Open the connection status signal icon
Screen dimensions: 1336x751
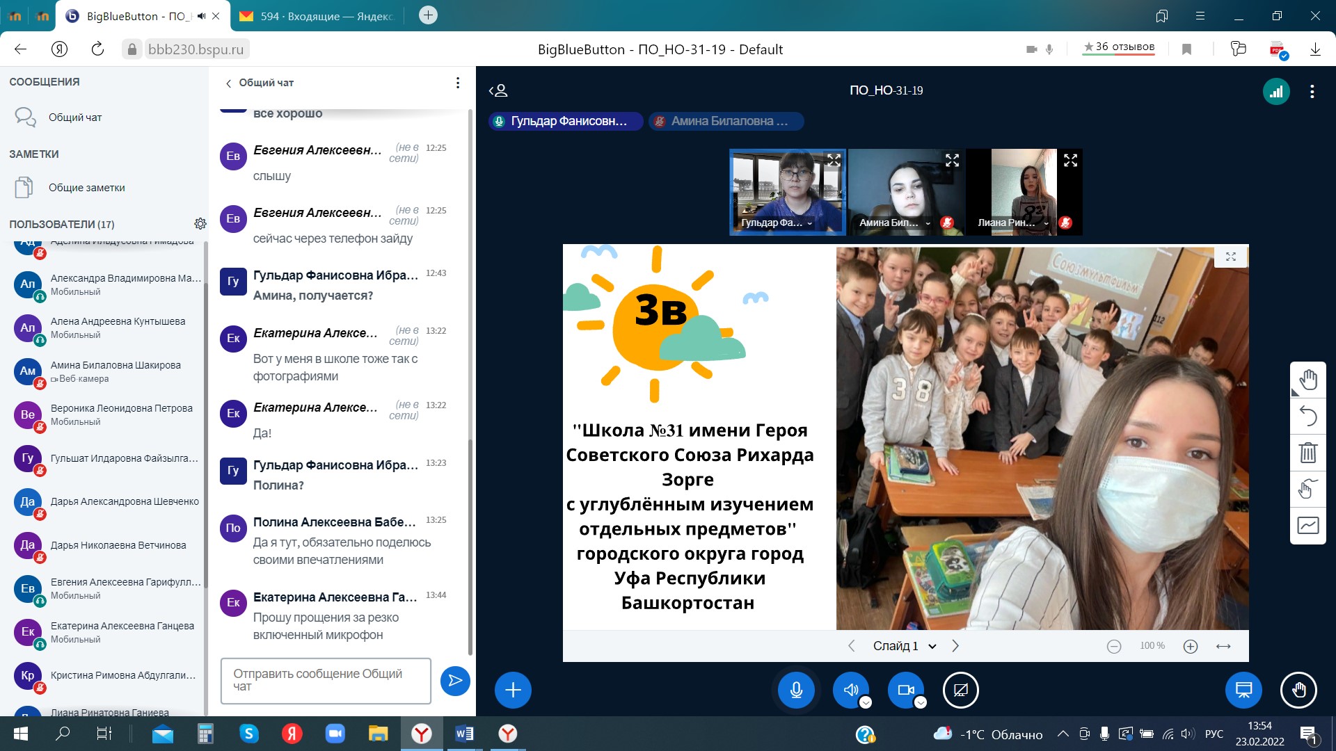coord(1276,91)
